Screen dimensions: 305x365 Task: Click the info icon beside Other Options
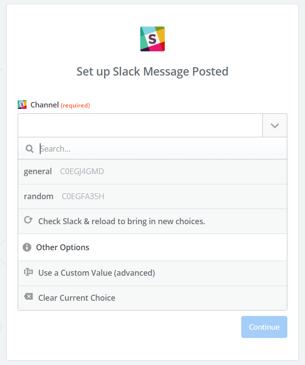coord(27,247)
